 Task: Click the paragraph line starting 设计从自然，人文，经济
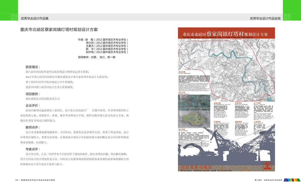pyautogui.click(x=77, y=154)
